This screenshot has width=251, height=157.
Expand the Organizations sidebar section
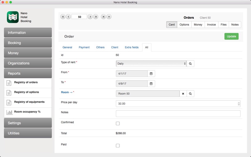point(28,63)
